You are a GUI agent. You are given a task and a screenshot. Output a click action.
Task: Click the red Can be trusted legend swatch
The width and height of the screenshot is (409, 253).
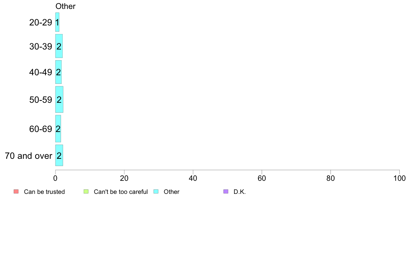[16, 191]
